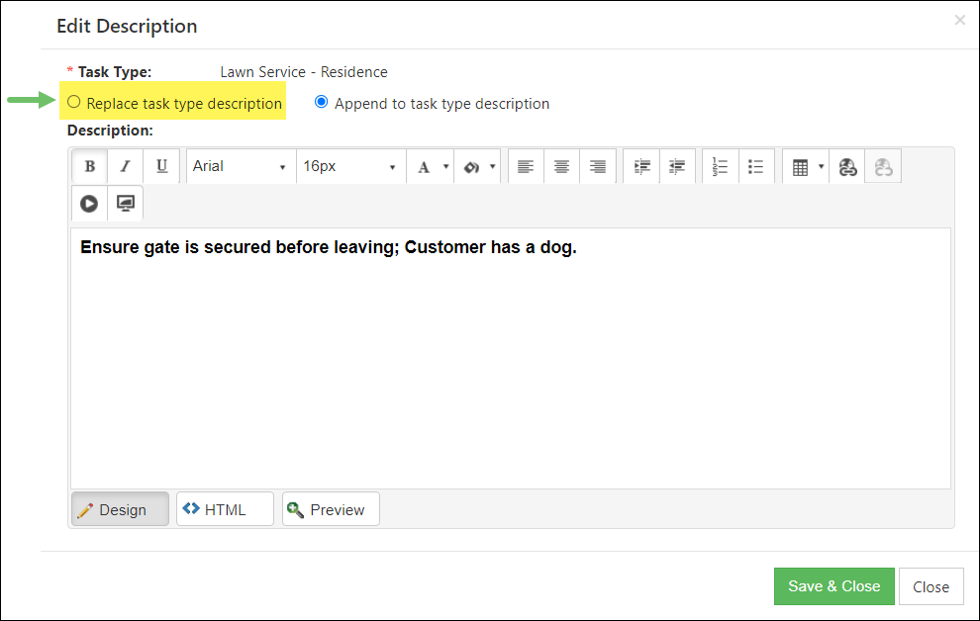This screenshot has height=621, width=980.
Task: Apply italic formatting
Action: pyautogui.click(x=125, y=167)
